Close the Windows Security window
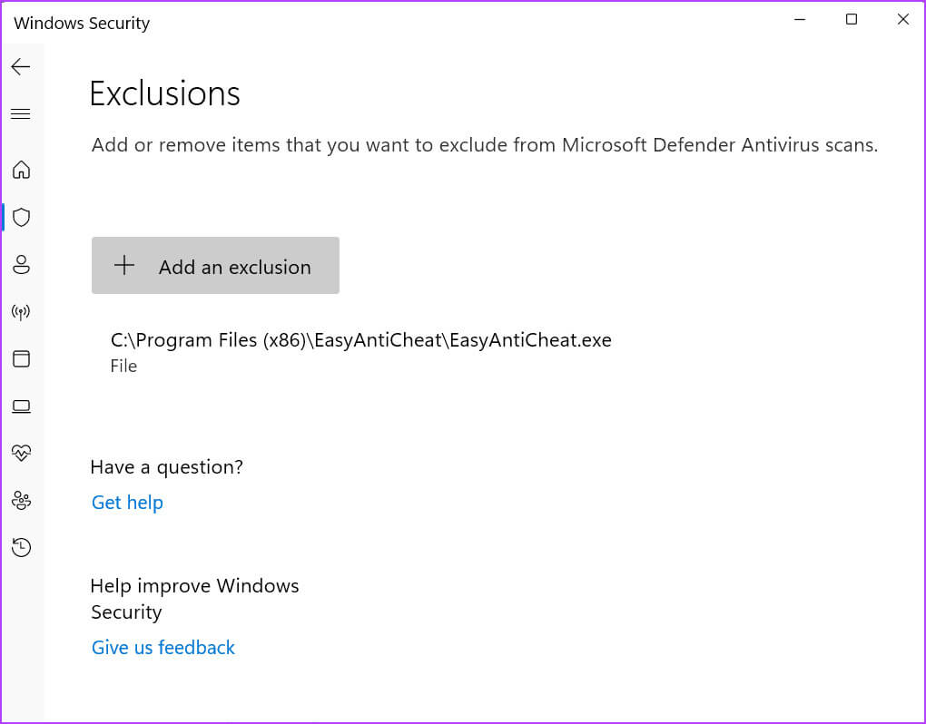 click(x=903, y=20)
